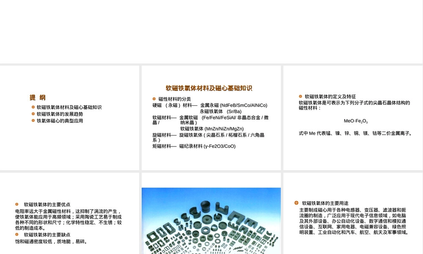Click the bullet 软磁铁氧体材料及磁心基础知识 in the outline
This screenshot has height=254, width=423.
tap(69, 107)
